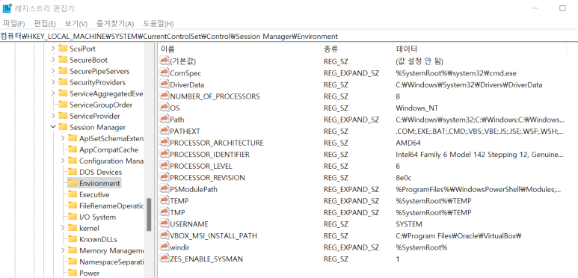This screenshot has height=278, width=578.
Task: Expand the ApiSetSchemaExtensions key
Action: pyautogui.click(x=63, y=138)
